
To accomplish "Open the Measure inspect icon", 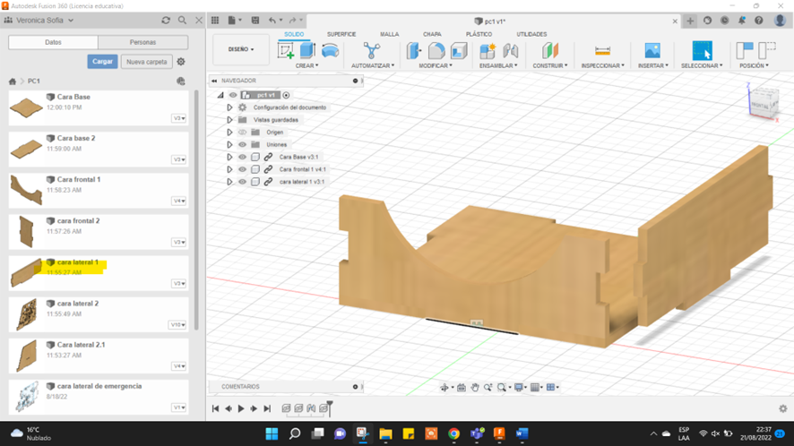I will (x=602, y=51).
